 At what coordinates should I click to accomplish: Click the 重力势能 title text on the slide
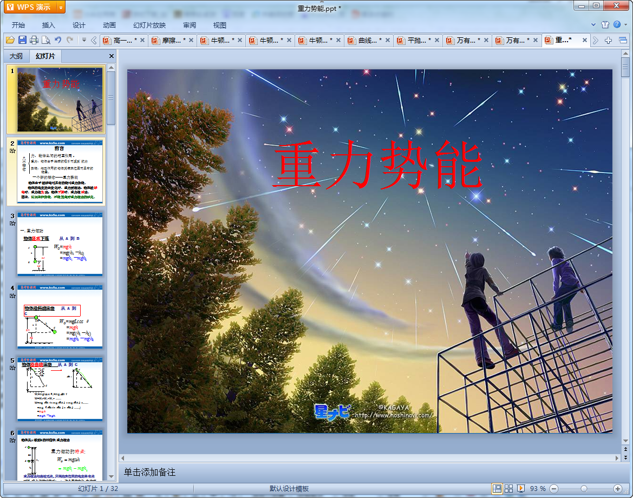point(378,165)
